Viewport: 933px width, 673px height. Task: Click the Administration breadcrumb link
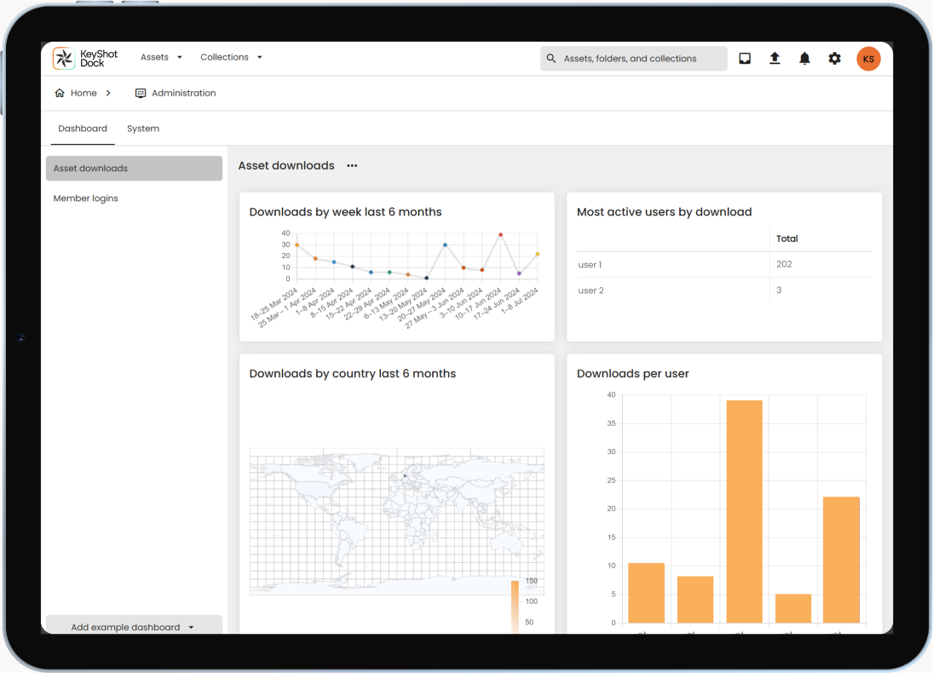tap(183, 93)
